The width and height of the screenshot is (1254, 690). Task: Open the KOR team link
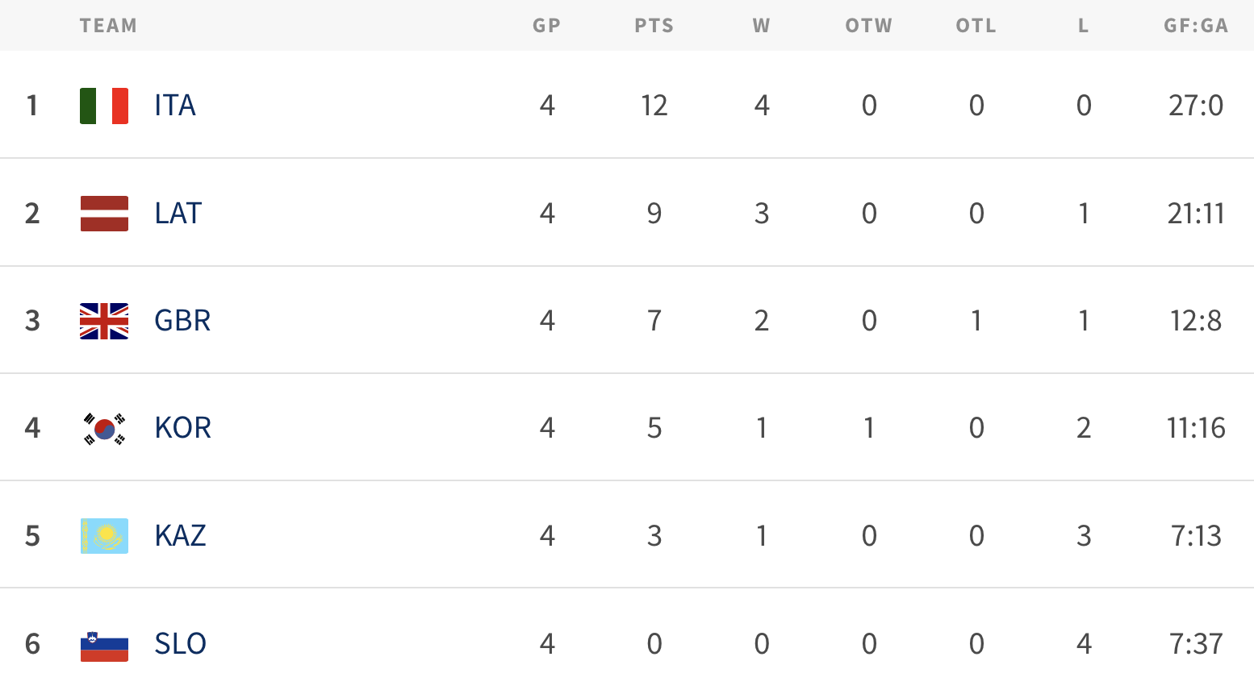click(x=182, y=428)
